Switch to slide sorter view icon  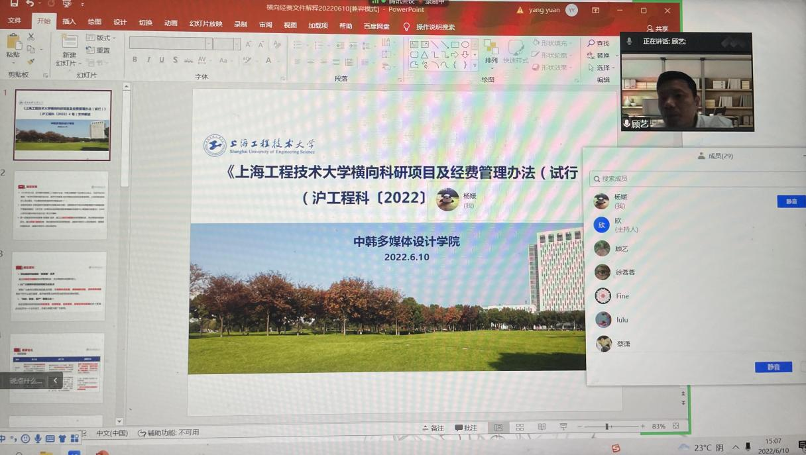pos(520,427)
